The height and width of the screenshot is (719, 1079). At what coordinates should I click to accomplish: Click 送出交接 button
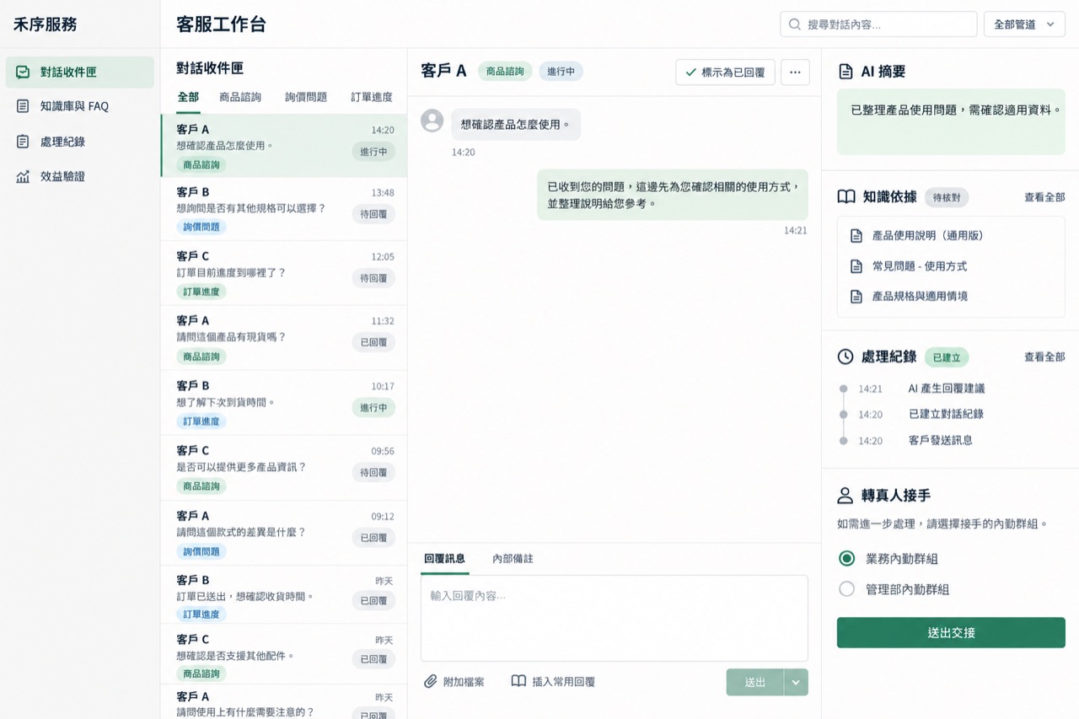click(x=951, y=633)
